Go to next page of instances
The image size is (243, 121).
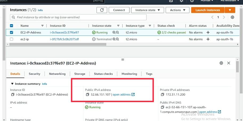coord(224,17)
